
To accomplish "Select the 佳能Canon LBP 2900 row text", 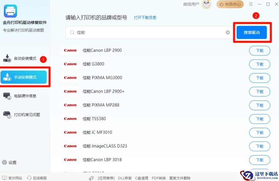I will (x=102, y=50).
